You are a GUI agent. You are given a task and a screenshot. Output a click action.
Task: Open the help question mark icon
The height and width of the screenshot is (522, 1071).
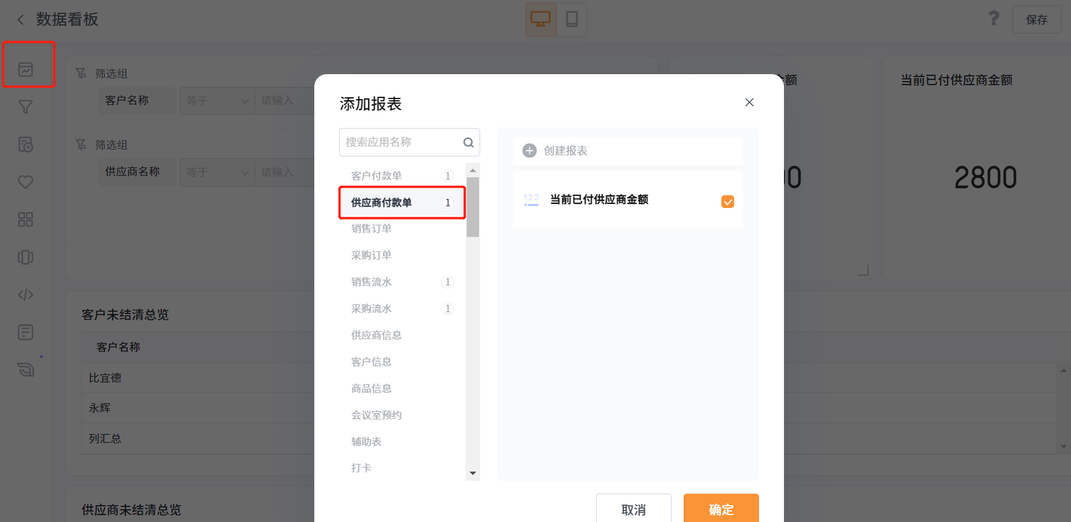click(994, 19)
